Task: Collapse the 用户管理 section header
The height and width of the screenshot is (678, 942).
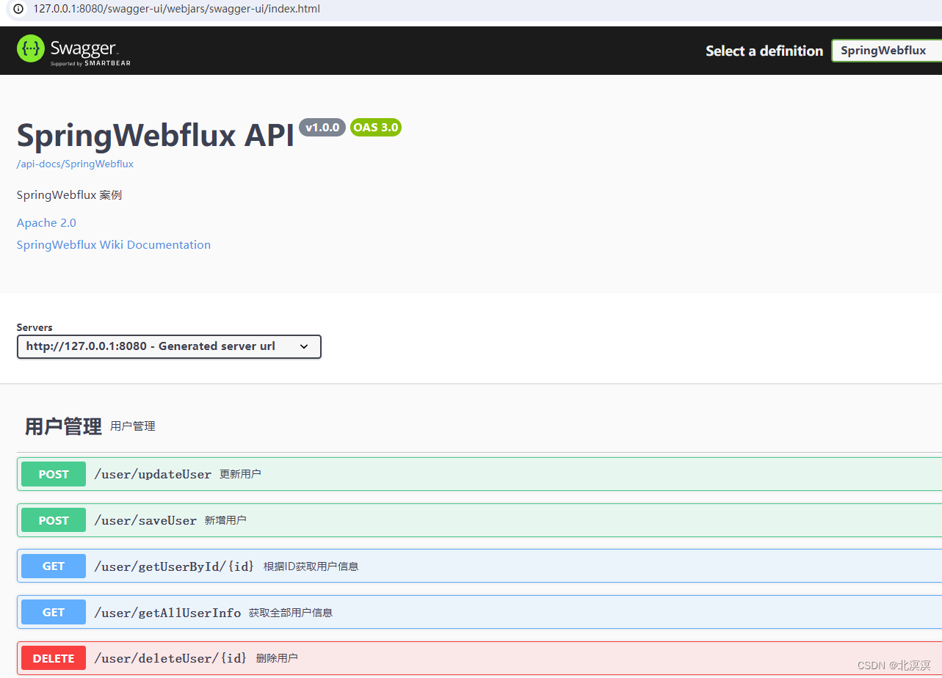Action: coord(62,426)
